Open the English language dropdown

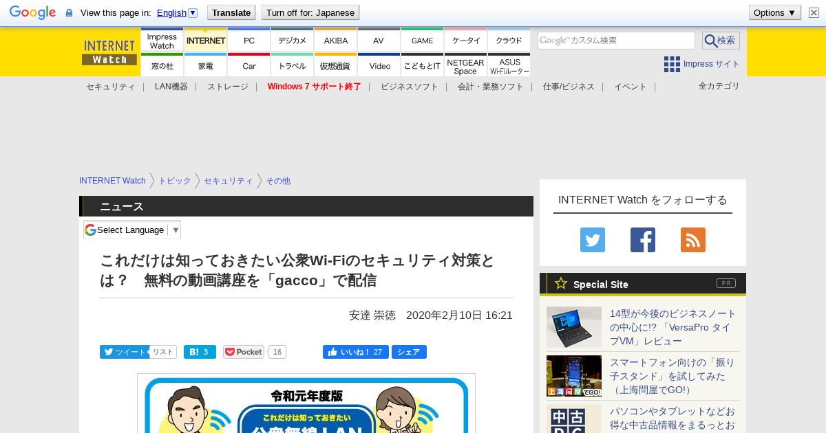(178, 12)
